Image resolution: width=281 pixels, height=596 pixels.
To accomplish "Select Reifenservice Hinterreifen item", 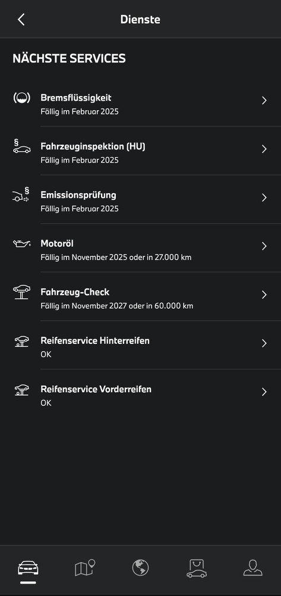I will 140,345.
